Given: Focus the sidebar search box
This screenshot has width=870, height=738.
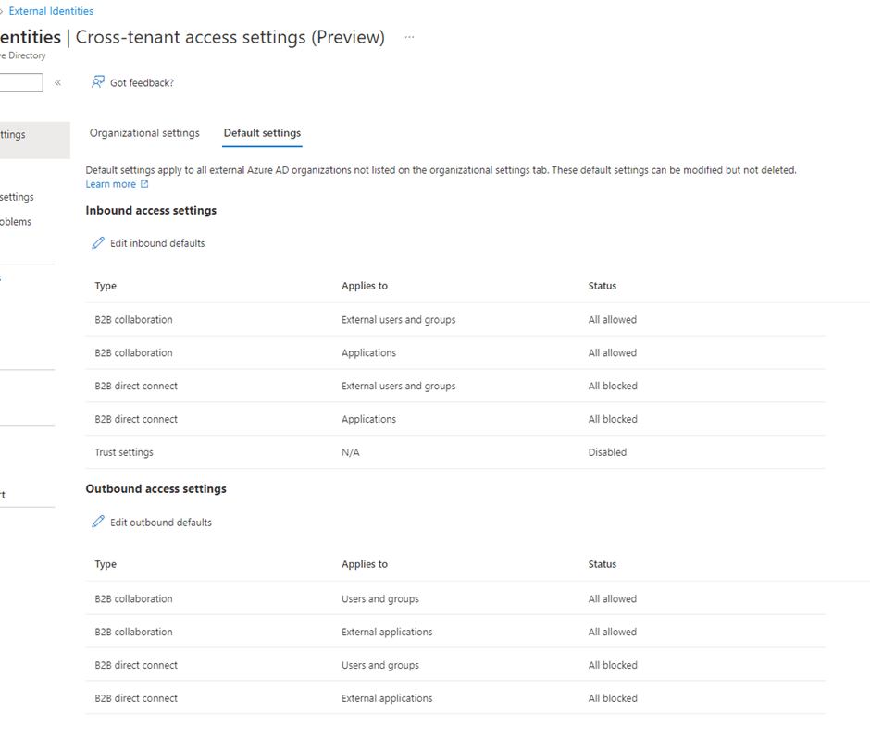Looking at the screenshot, I should [20, 82].
